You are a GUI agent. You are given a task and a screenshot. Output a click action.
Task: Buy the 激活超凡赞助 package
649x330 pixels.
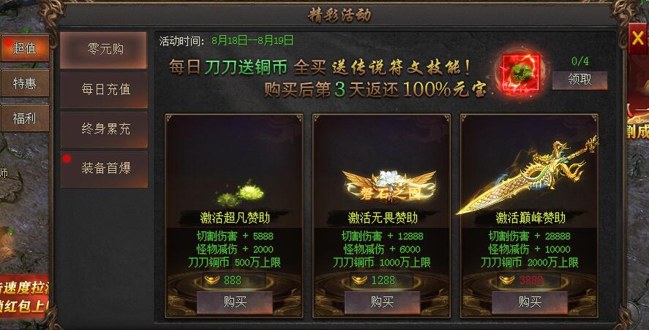pos(235,302)
